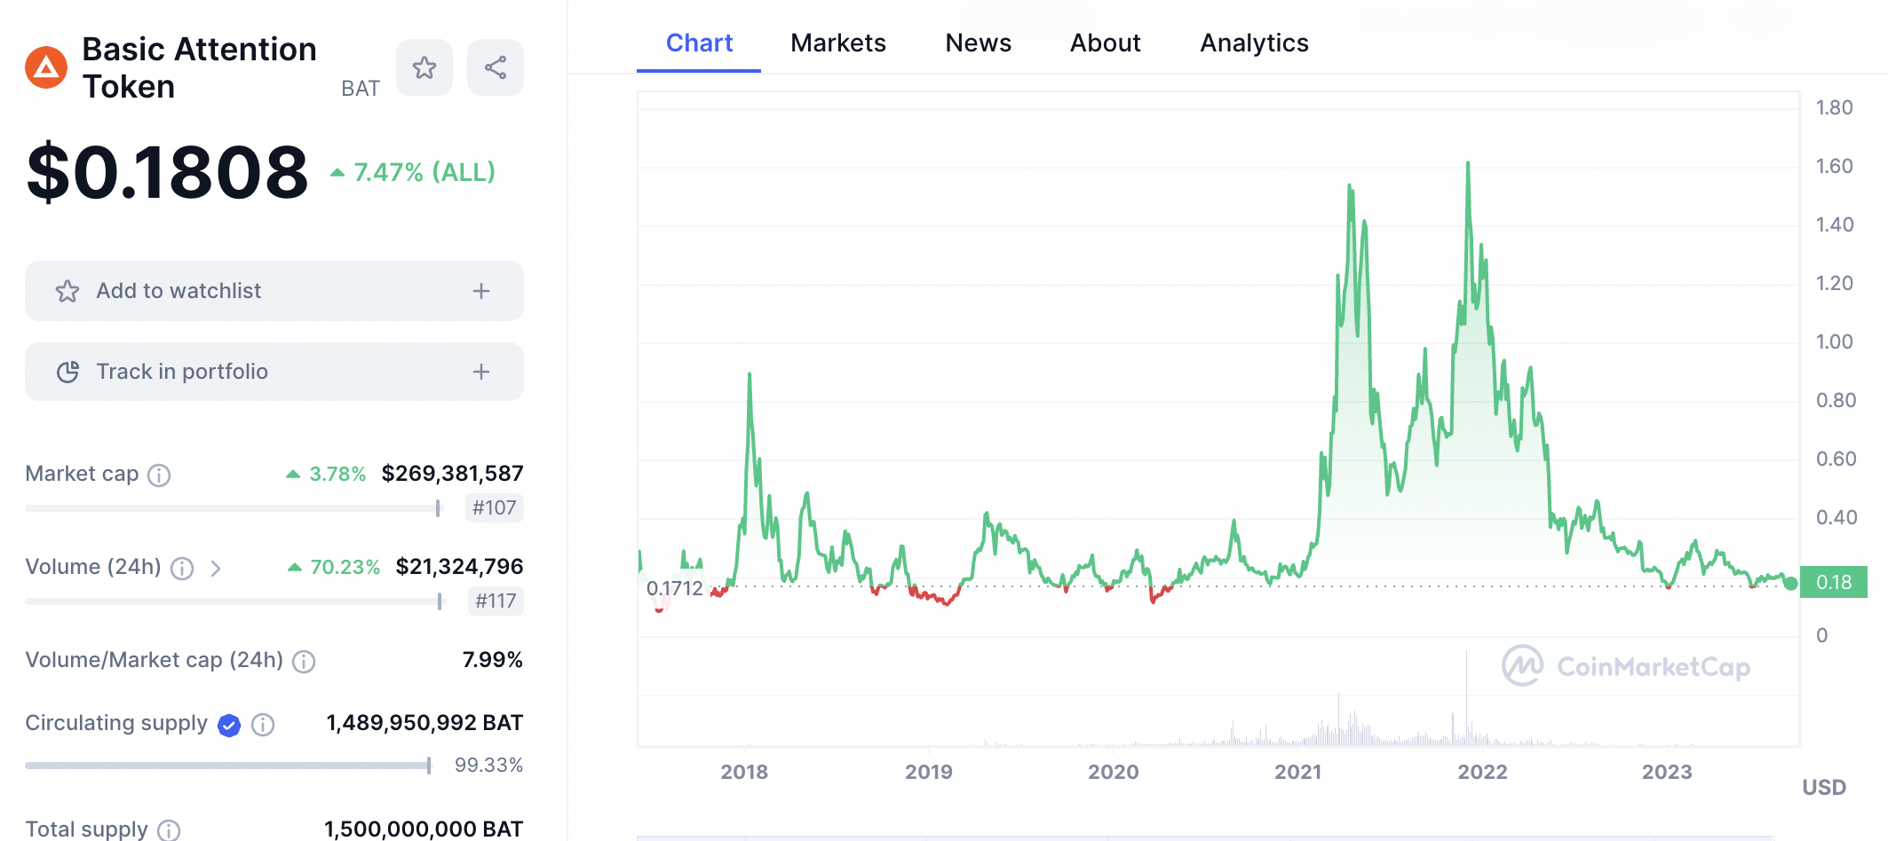1888x841 pixels.
Task: Click the 1,489,950,992 BAT circulating supply value
Action: [424, 723]
